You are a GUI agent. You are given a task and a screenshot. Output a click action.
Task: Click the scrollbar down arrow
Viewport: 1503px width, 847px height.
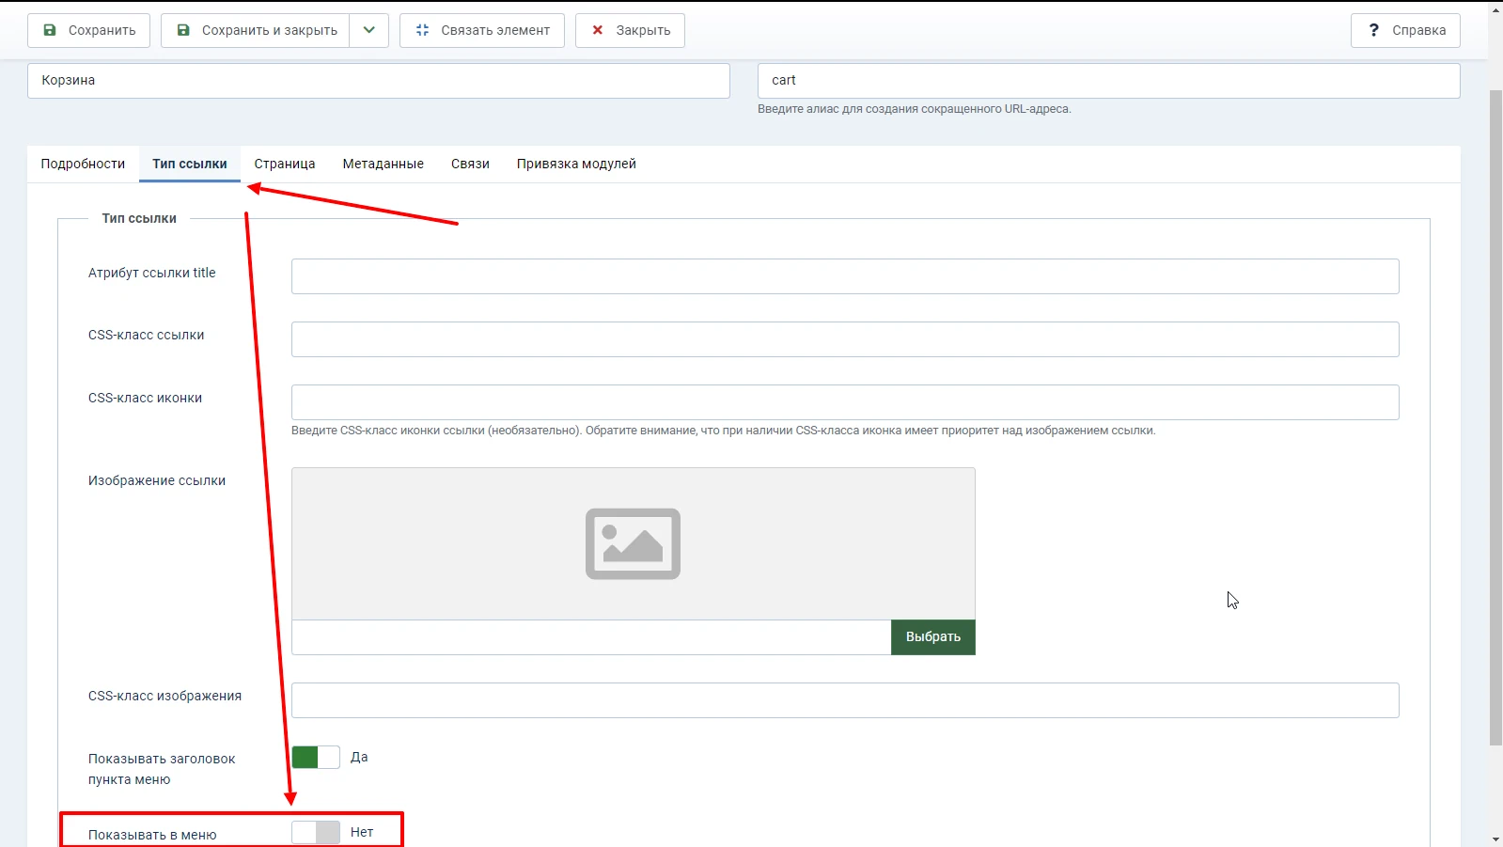1495,839
